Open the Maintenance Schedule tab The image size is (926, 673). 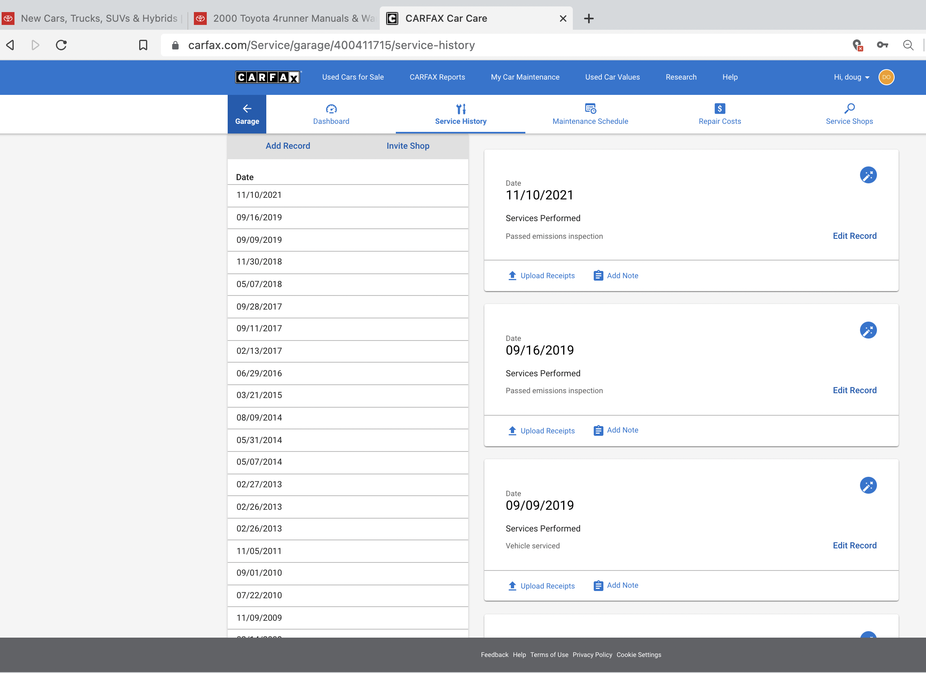click(x=590, y=114)
